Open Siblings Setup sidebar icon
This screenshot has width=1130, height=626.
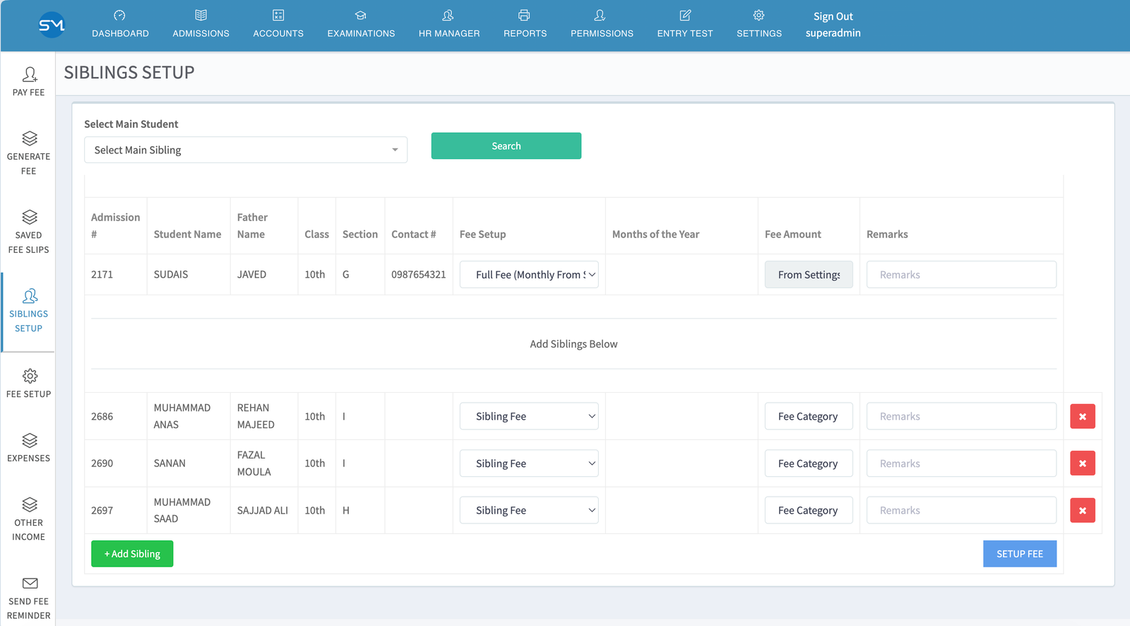coord(30,296)
